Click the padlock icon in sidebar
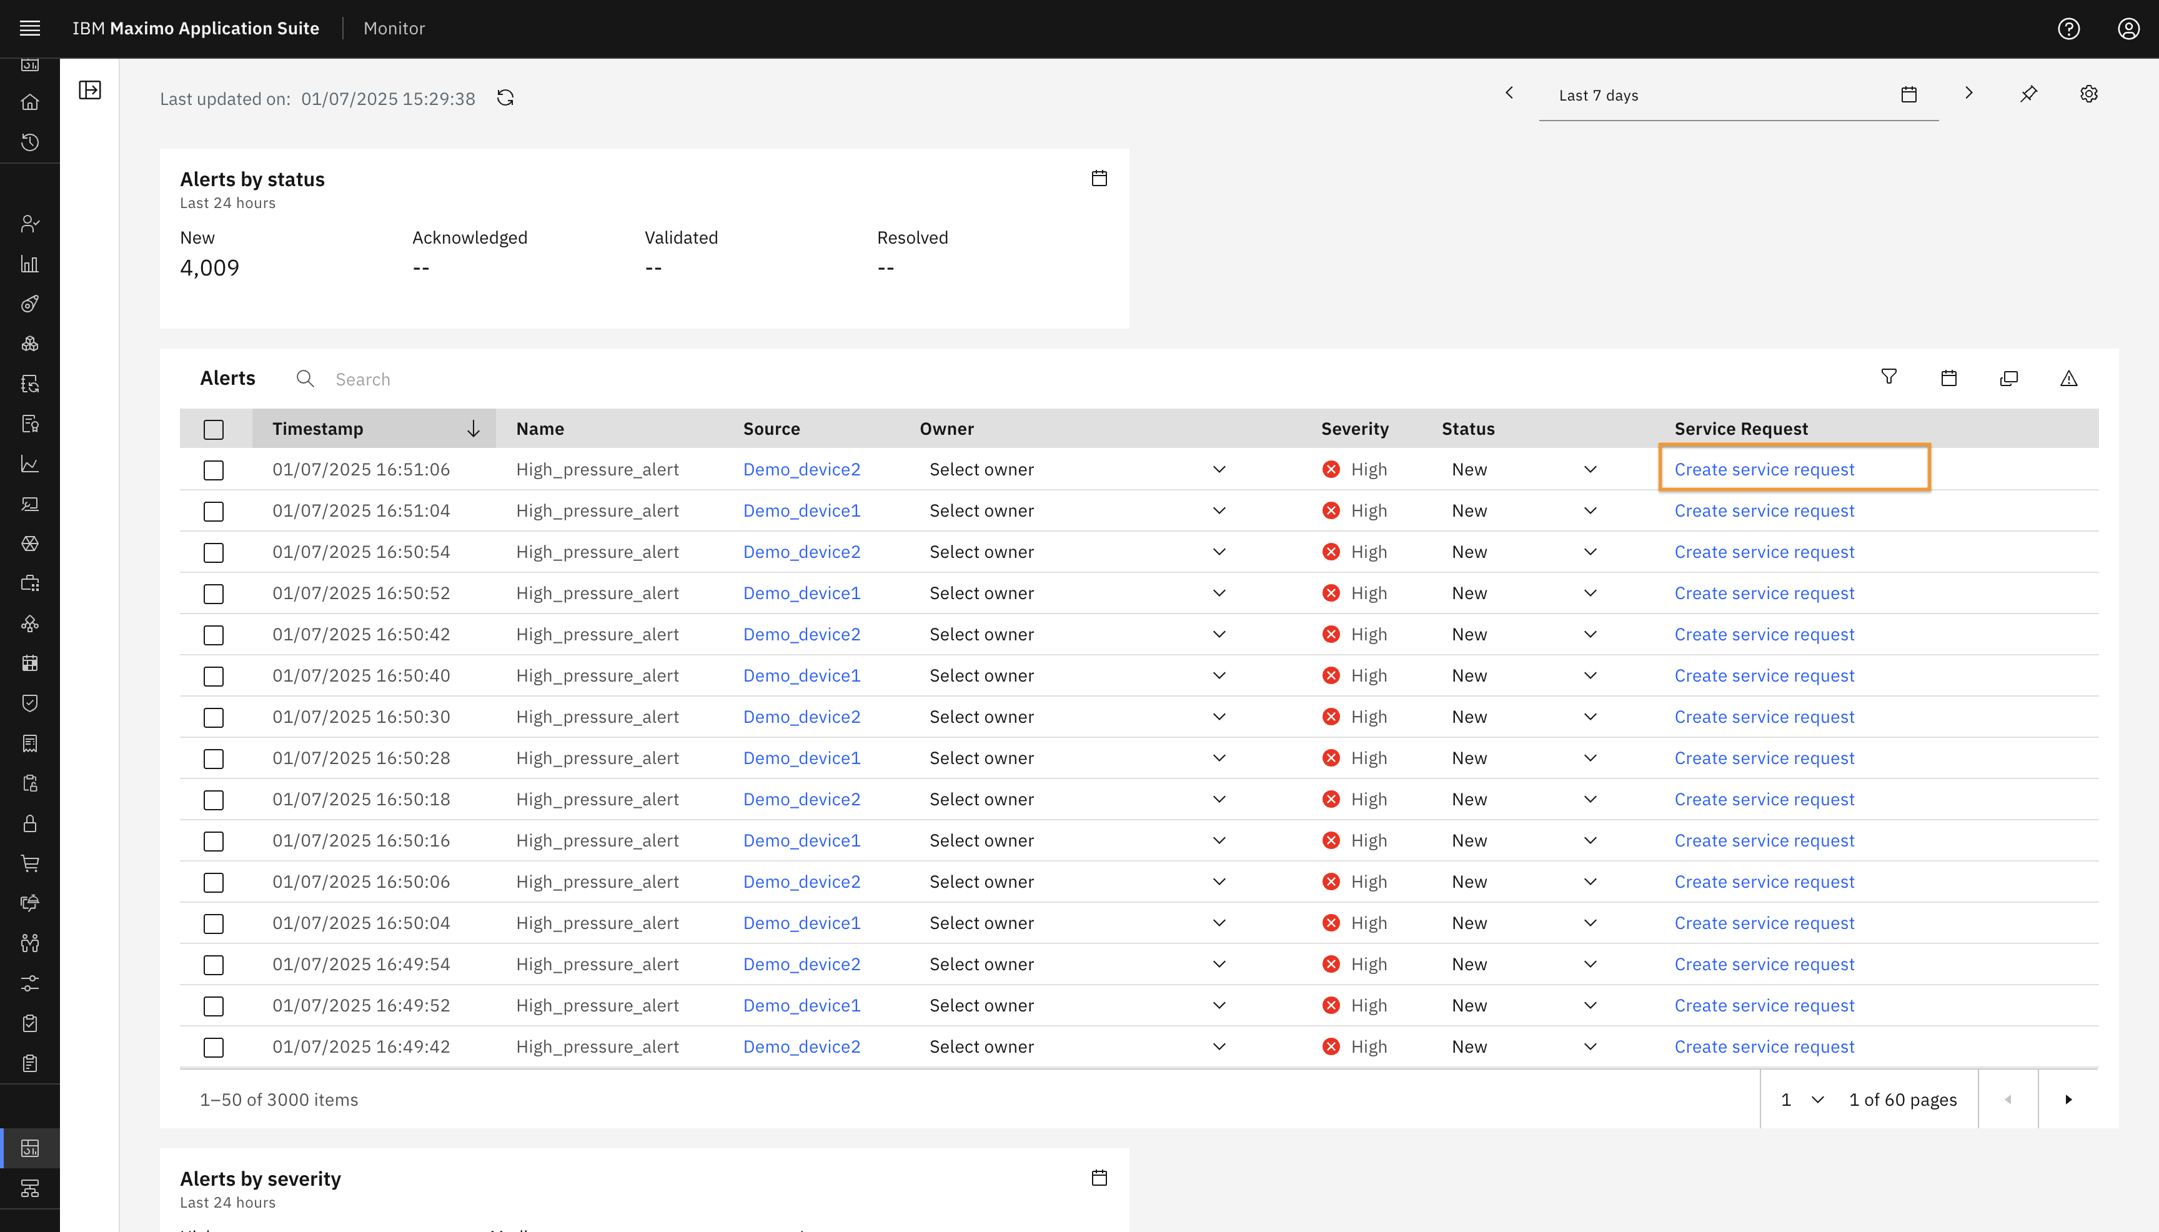2159x1232 pixels. (x=29, y=823)
